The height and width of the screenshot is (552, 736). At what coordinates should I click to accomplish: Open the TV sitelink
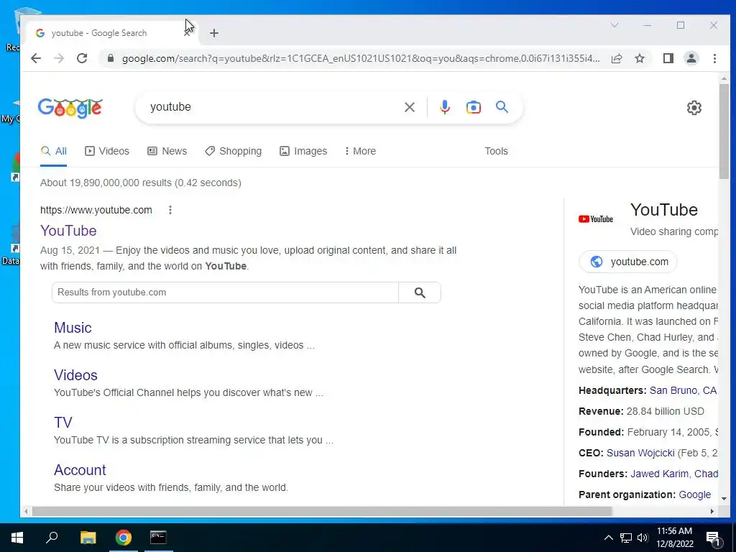coord(63,423)
